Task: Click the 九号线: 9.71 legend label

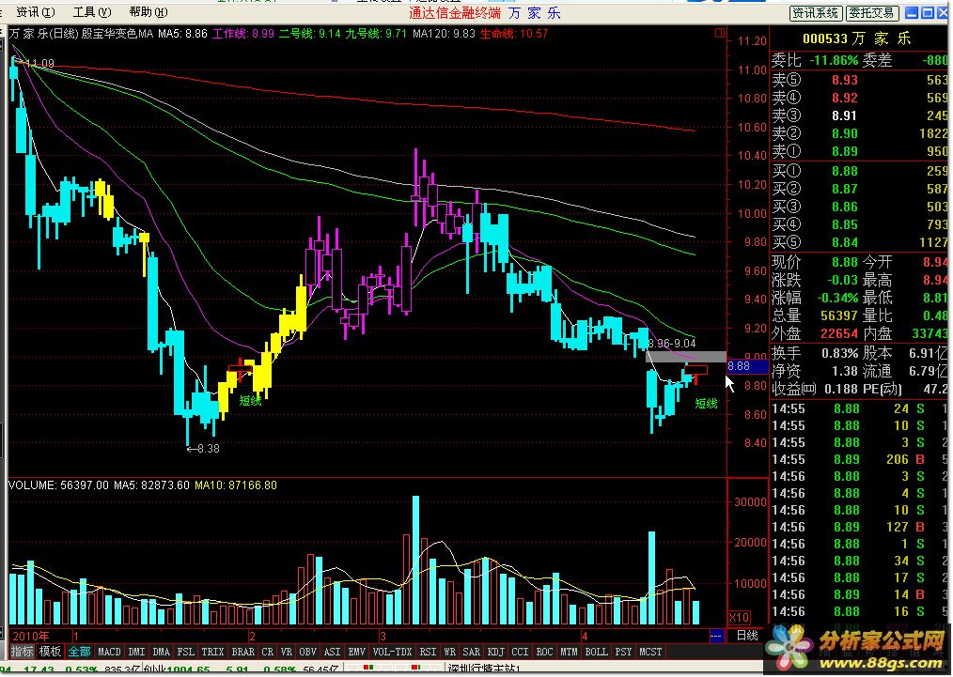Action: click(x=376, y=34)
